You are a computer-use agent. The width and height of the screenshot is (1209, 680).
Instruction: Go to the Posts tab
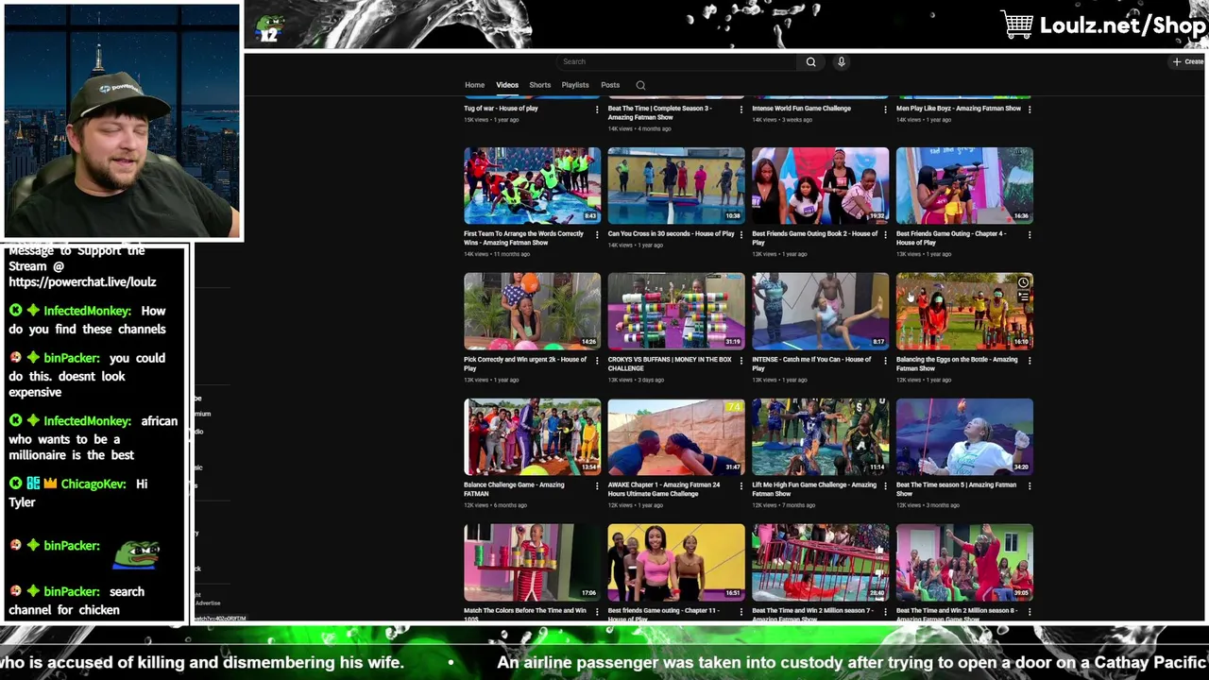(610, 85)
